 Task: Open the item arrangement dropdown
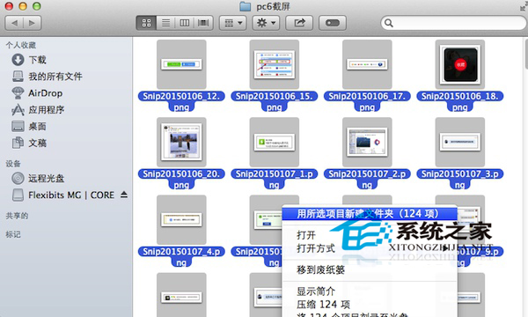coord(233,23)
